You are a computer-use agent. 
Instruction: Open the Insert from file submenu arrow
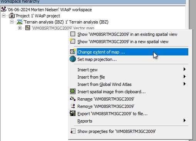184,77
